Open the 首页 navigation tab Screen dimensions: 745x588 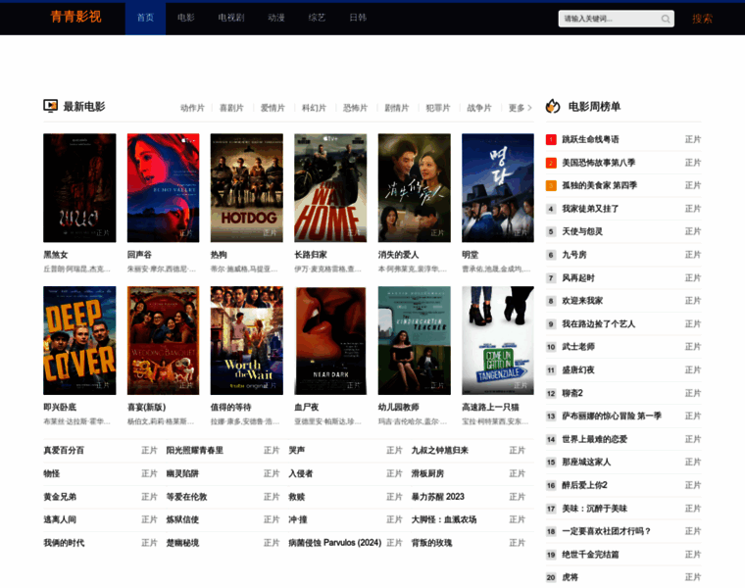coord(145,18)
